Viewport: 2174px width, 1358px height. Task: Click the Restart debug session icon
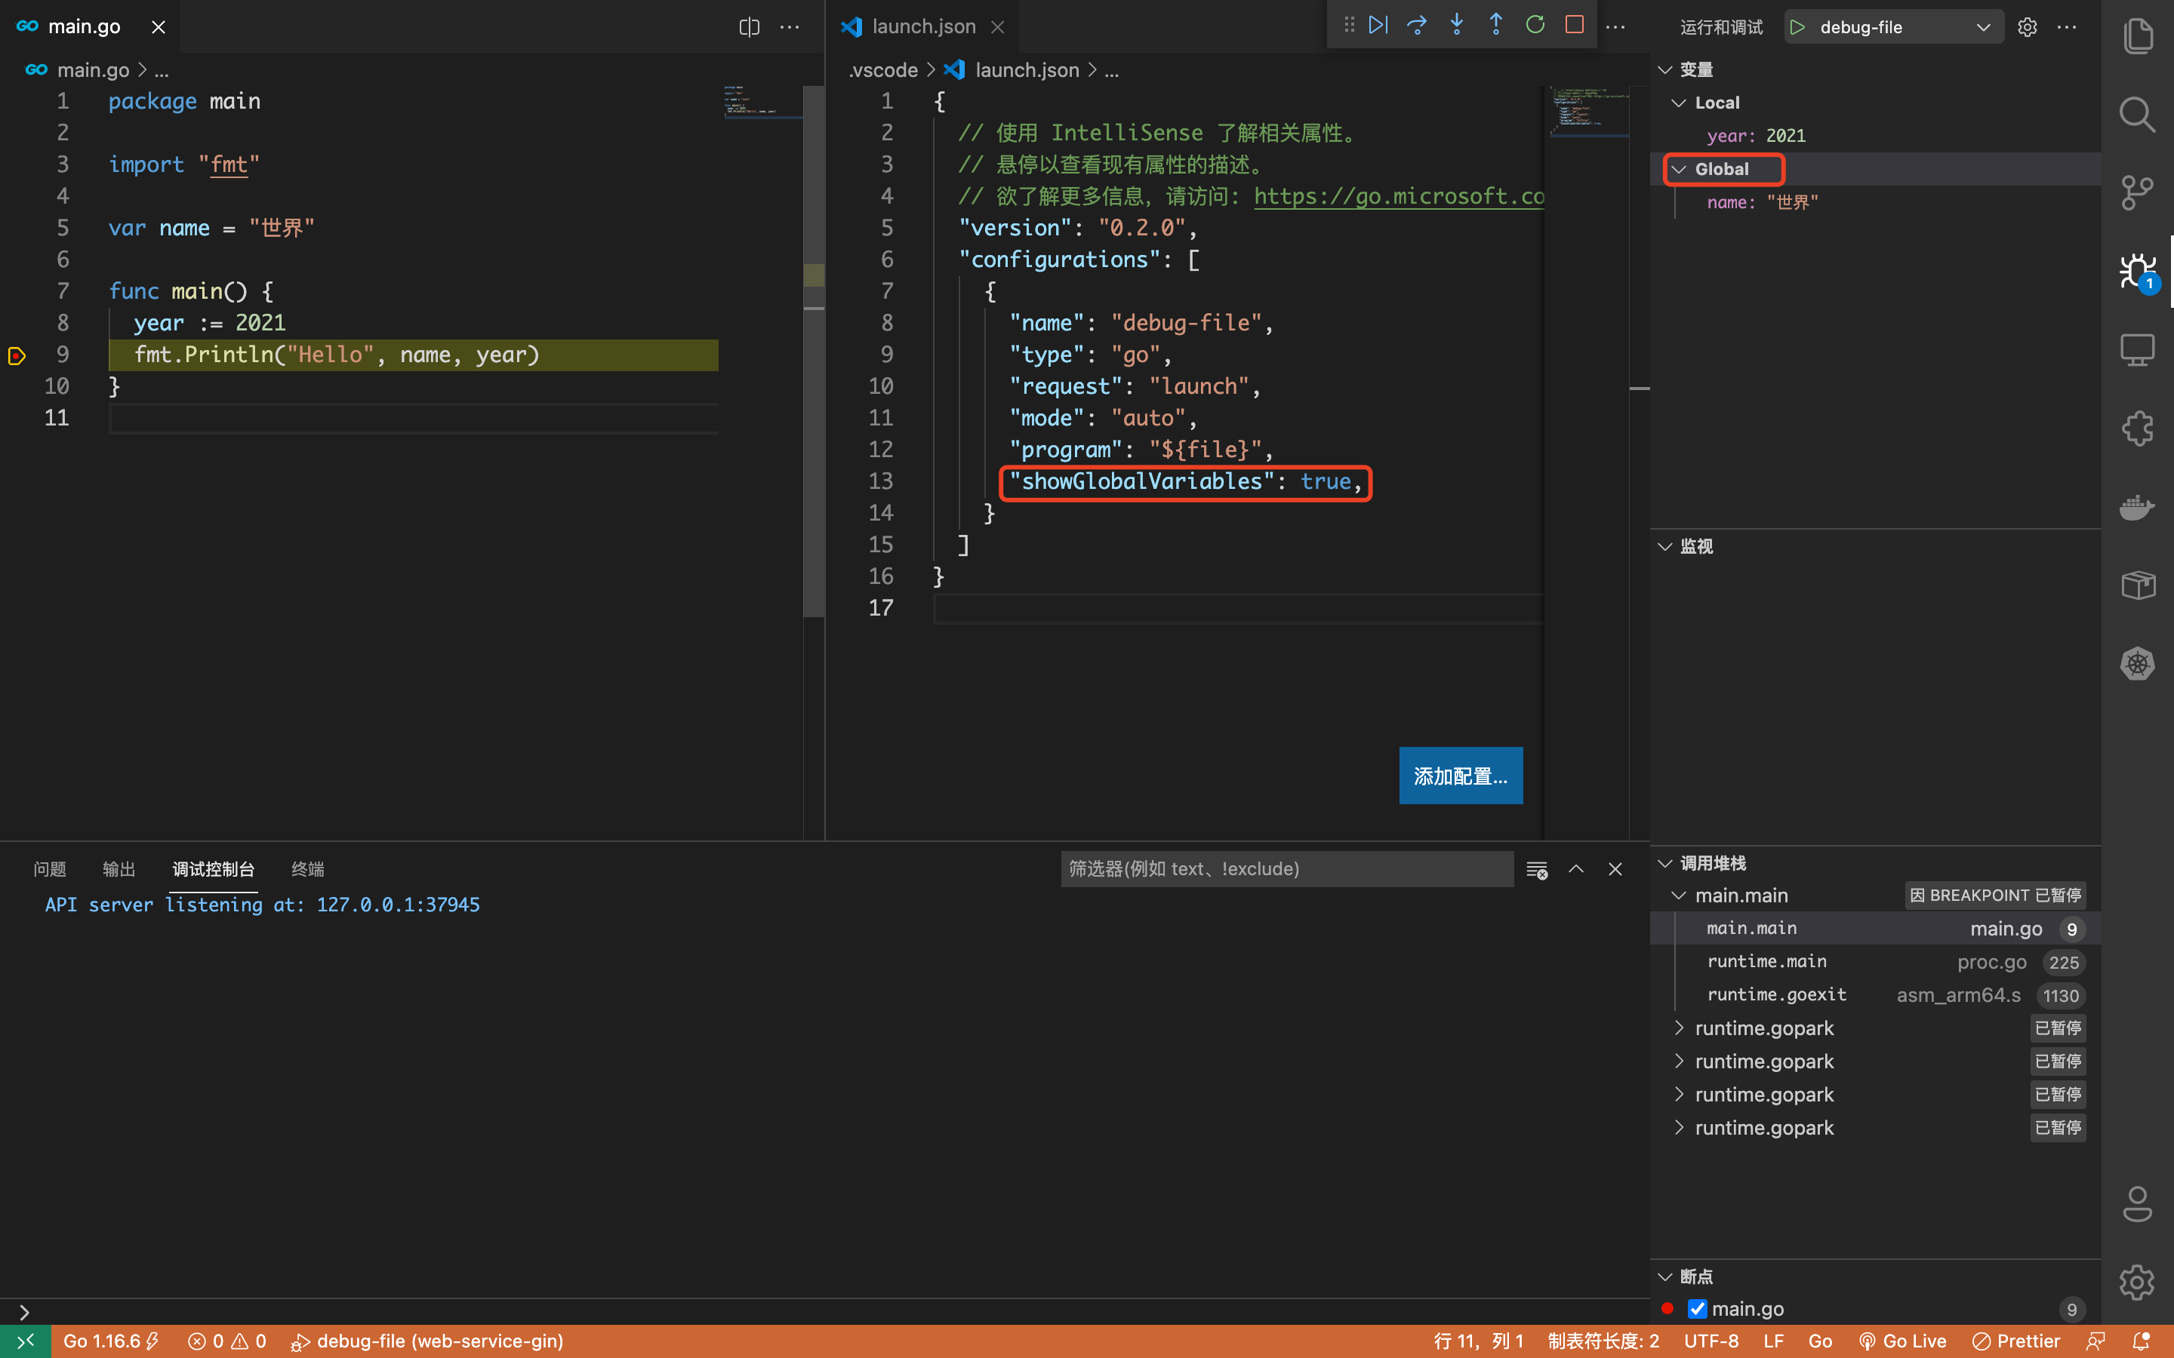click(1535, 25)
